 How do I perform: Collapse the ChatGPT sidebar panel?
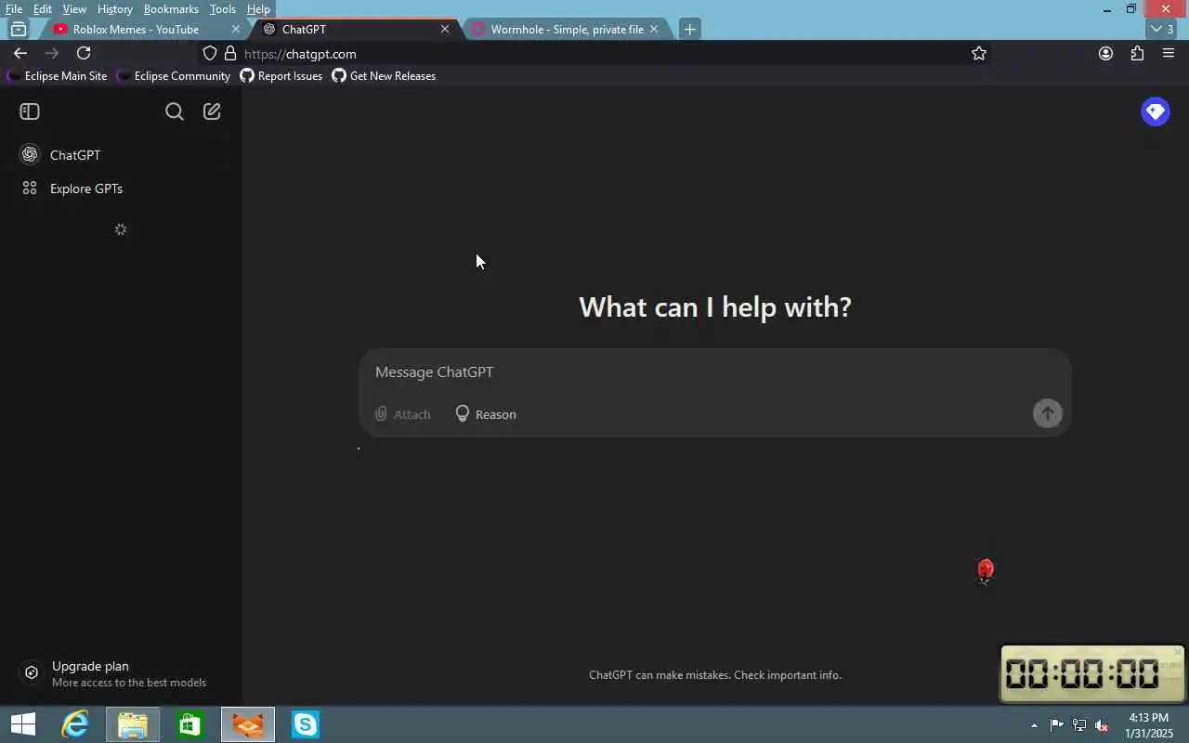(30, 111)
